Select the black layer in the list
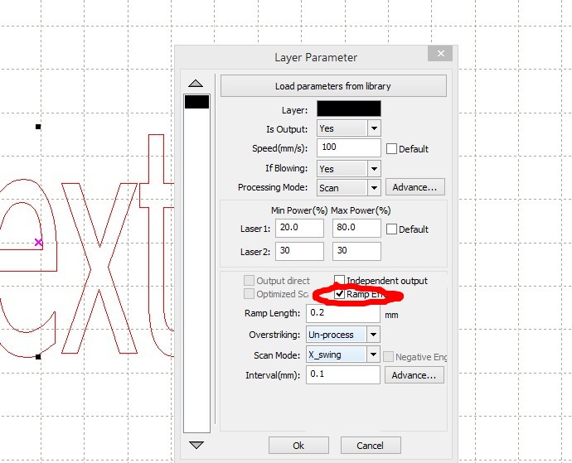The image size is (572, 463). (196, 102)
